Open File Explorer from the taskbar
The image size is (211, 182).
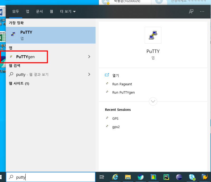[x=128, y=177]
